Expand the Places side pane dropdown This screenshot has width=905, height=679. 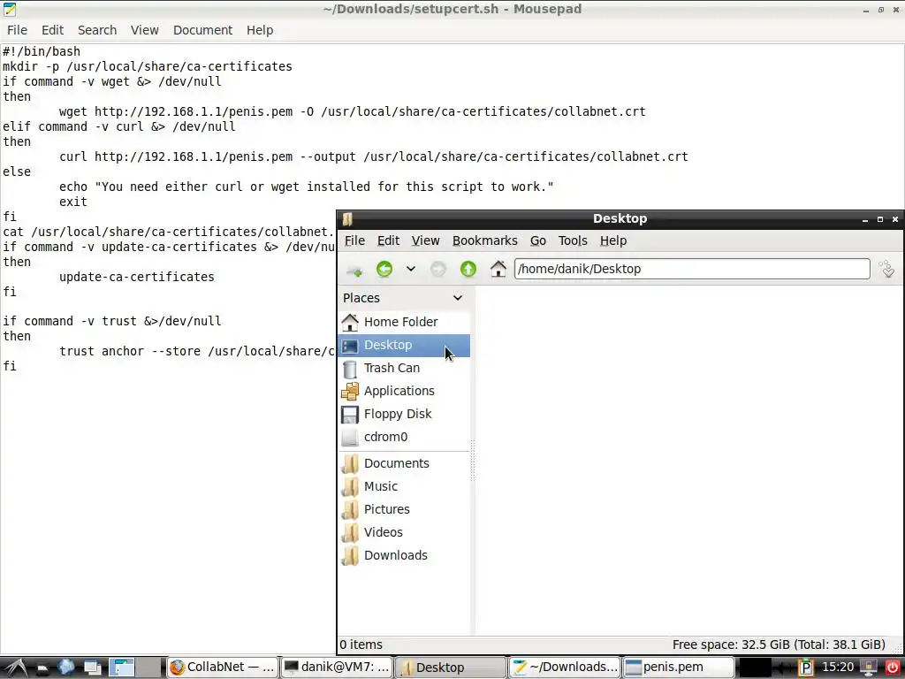458,298
